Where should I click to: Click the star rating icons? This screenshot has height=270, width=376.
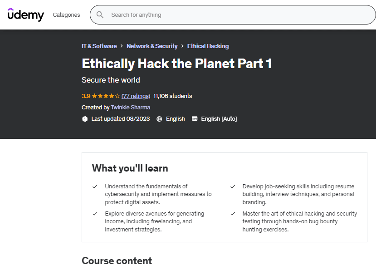[x=106, y=96]
